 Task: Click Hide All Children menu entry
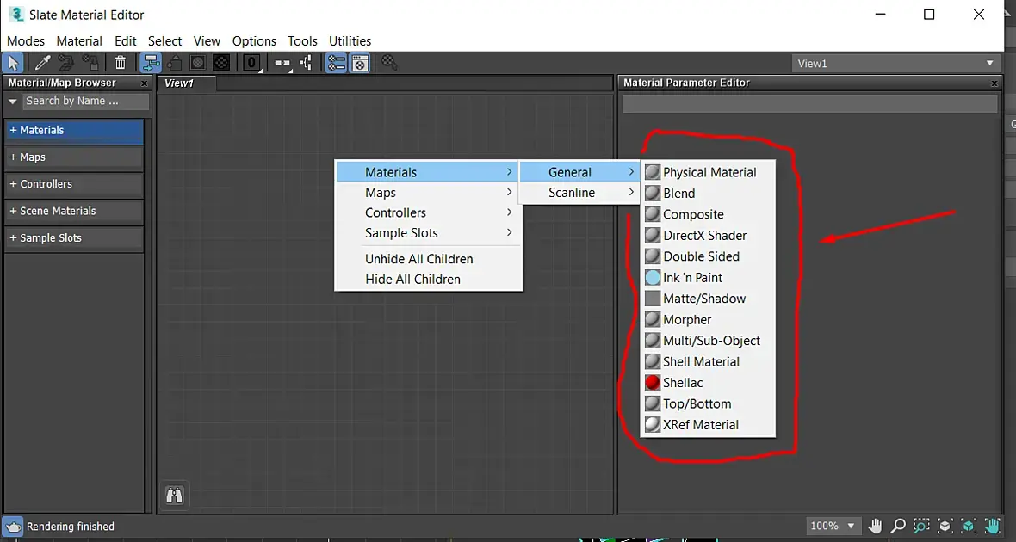[427, 279]
